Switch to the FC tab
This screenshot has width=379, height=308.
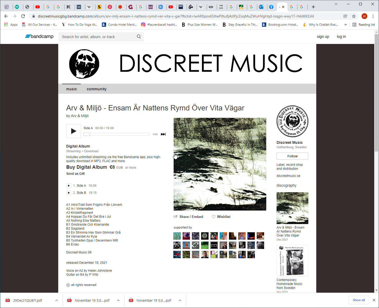point(69,7)
